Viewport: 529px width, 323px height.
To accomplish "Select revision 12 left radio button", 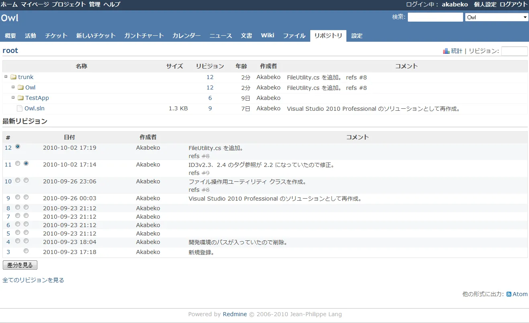I will 17,147.
